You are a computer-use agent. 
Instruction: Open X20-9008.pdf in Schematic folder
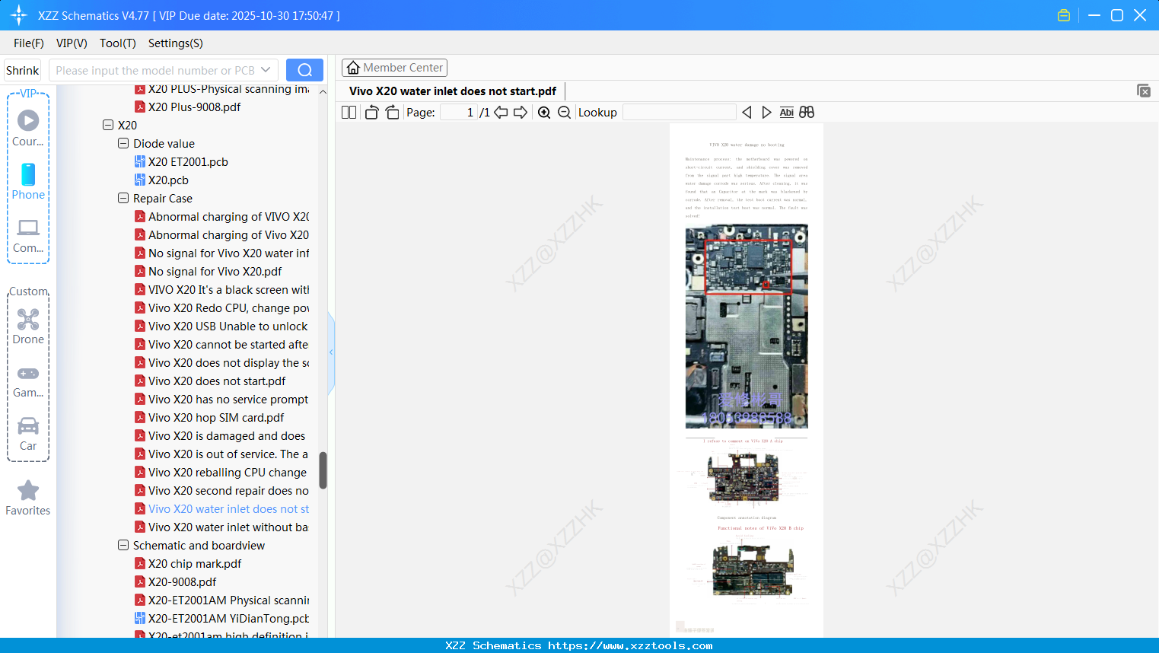coord(182,582)
